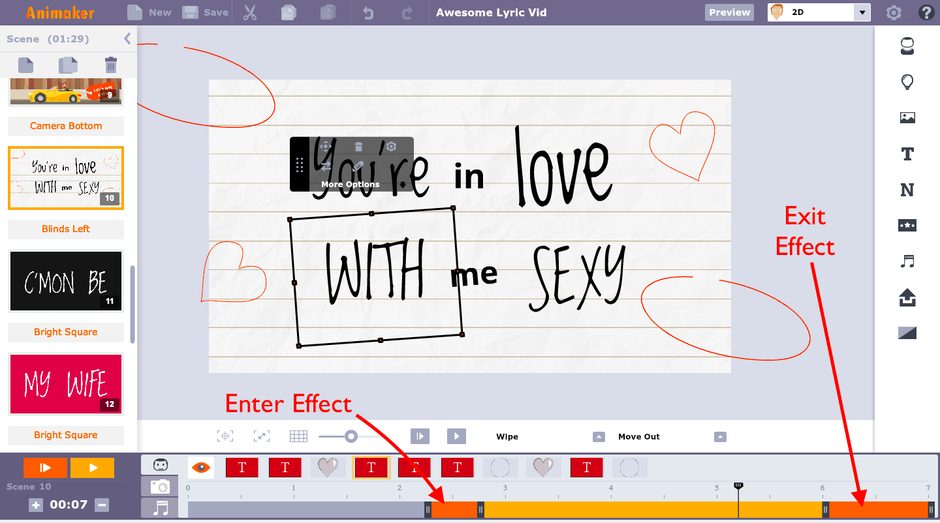Click the center focus icon below canvas
Image resolution: width=940 pixels, height=523 pixels.
pos(225,436)
